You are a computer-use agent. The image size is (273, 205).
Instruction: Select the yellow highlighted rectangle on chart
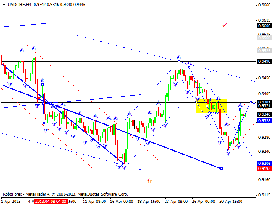click(x=211, y=105)
